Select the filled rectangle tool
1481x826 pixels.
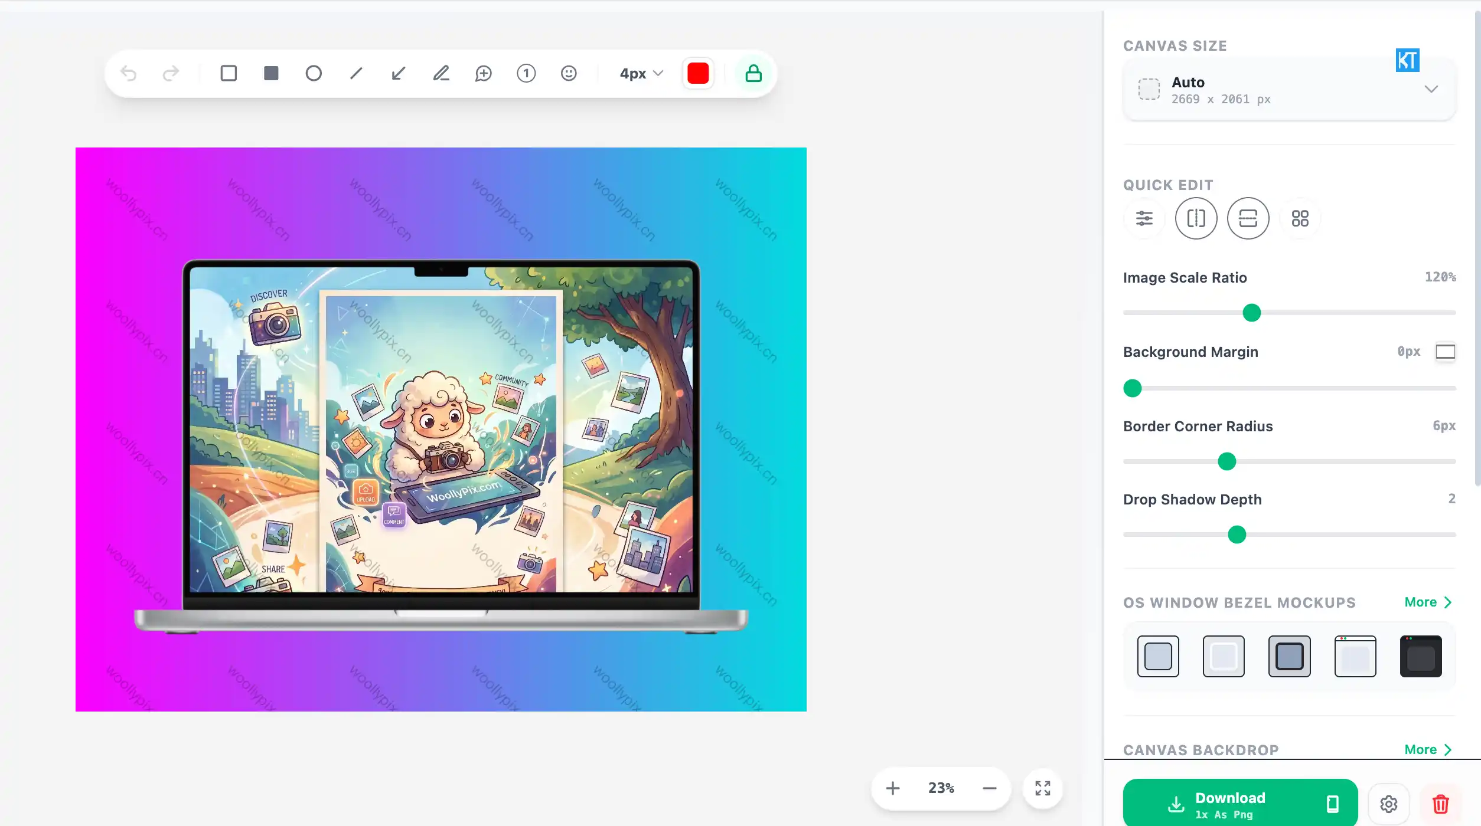tap(271, 73)
